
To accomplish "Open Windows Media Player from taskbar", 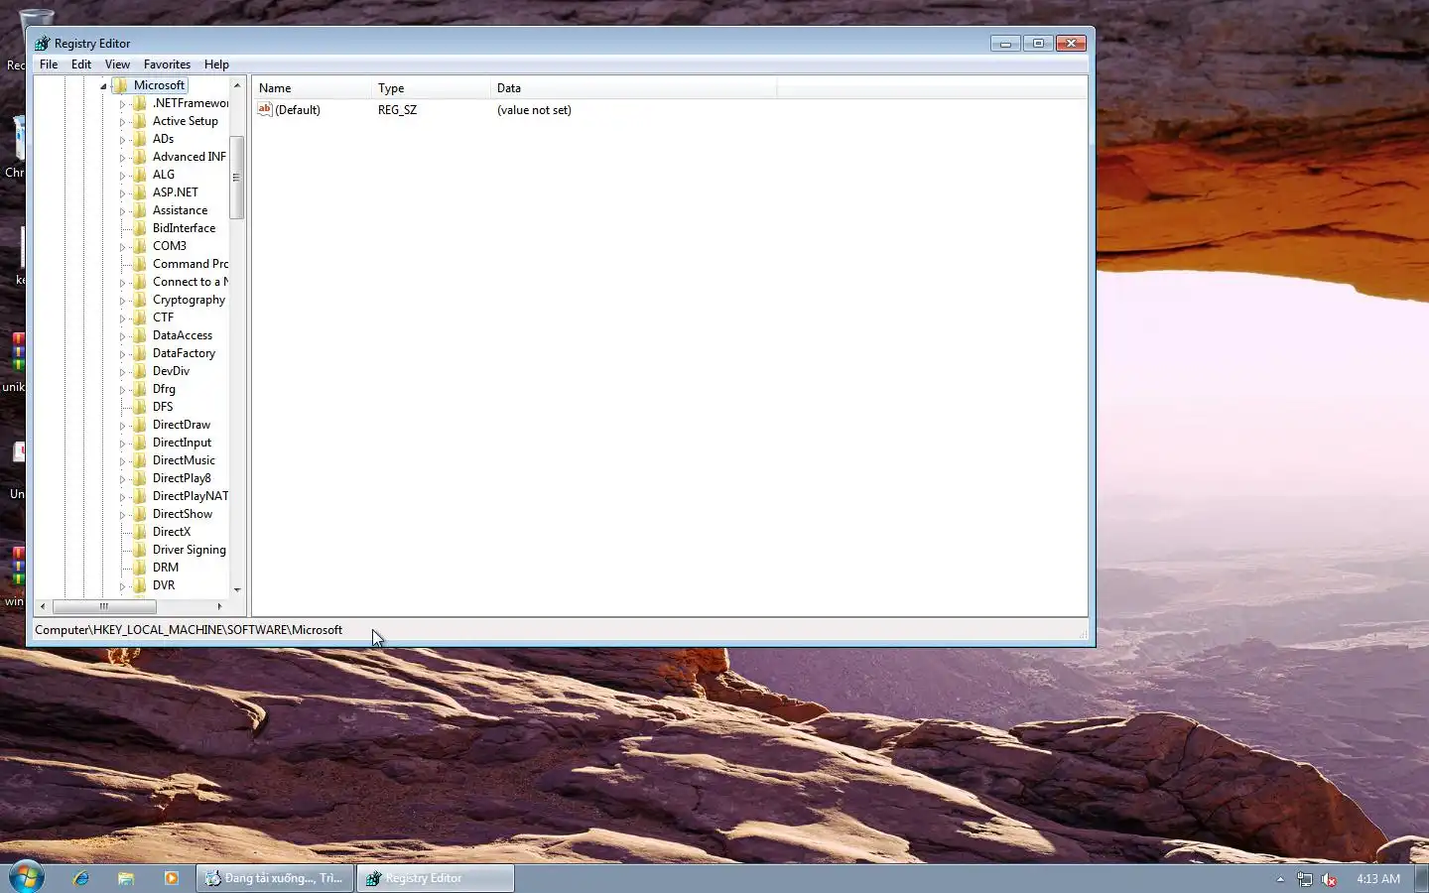I will click(171, 878).
